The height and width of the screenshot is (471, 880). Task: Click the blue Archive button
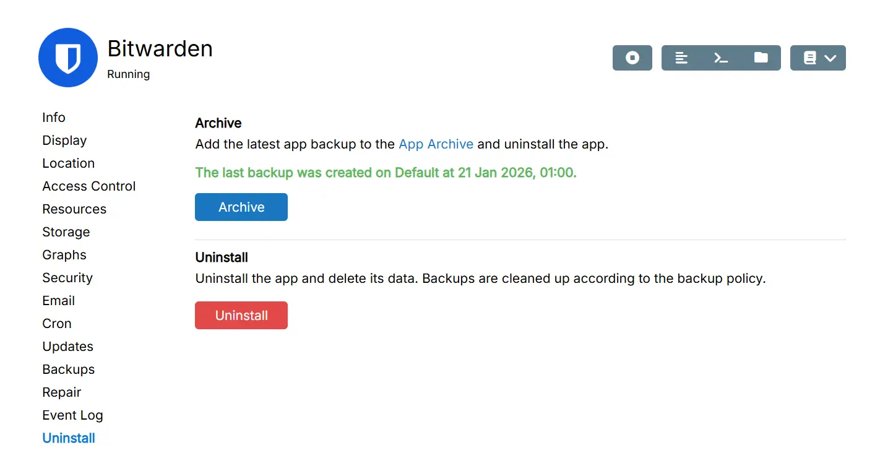[241, 207]
